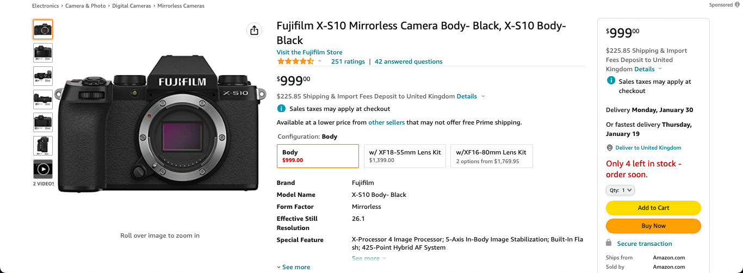743x273 pixels.
Task: Click the sidebar sales tax info icon
Action: click(611, 81)
